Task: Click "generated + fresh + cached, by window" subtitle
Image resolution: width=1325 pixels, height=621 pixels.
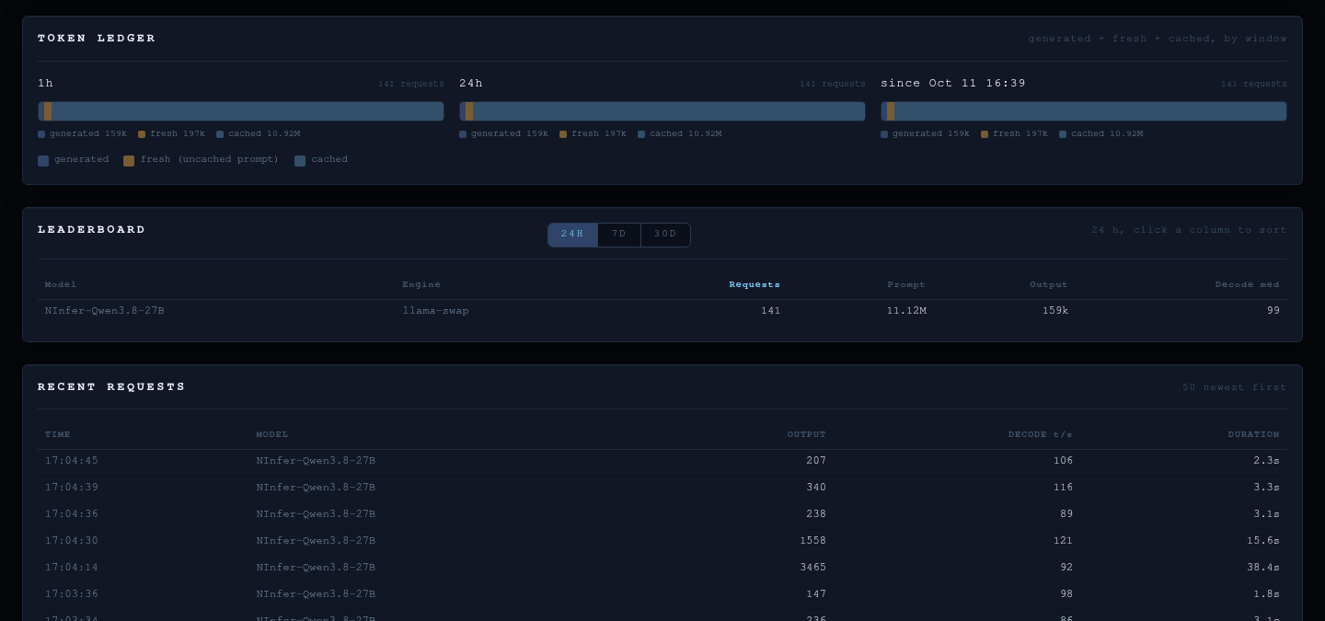Action: pyautogui.click(x=1158, y=39)
